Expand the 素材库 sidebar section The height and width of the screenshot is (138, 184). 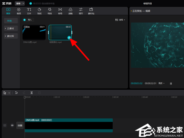11,36
